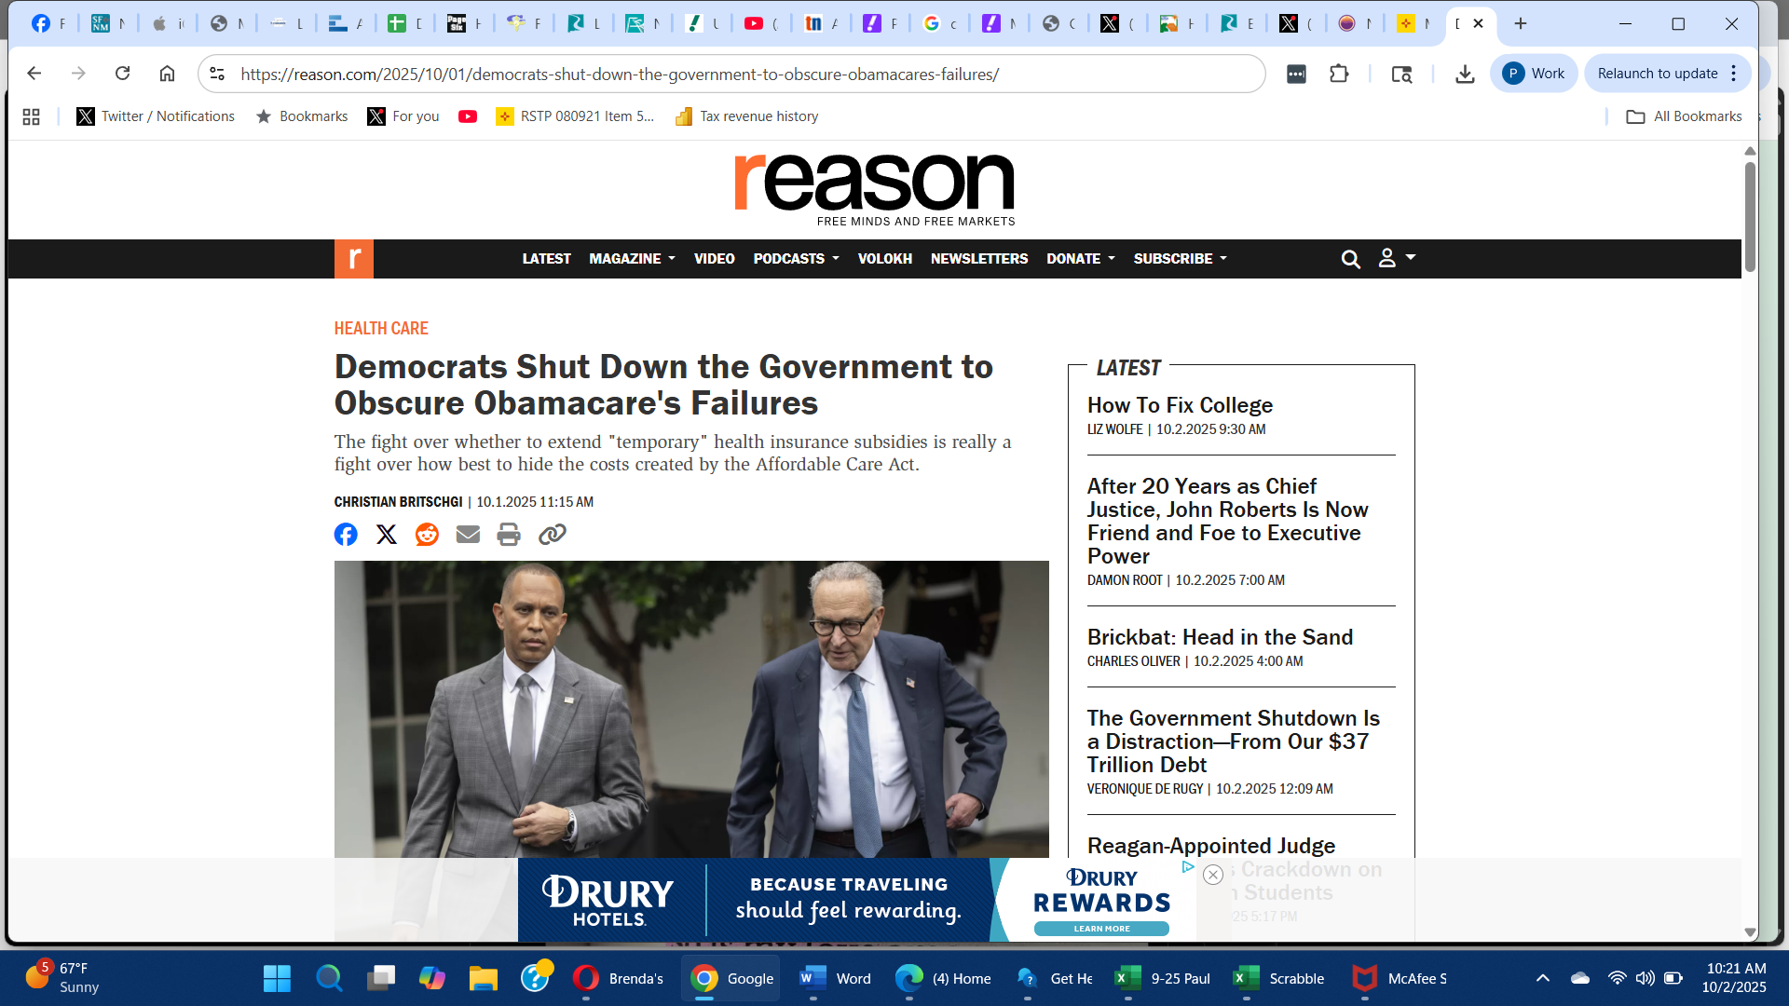The width and height of the screenshot is (1789, 1006).
Task: Open Word from the taskbar
Action: (x=836, y=978)
